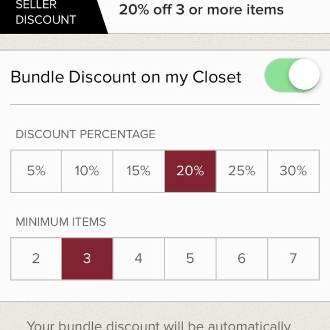Choose the 25% discount option
Screen dimensions: 330x330
(242, 171)
